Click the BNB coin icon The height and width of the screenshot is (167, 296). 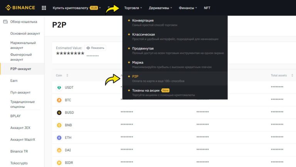tap(59, 125)
